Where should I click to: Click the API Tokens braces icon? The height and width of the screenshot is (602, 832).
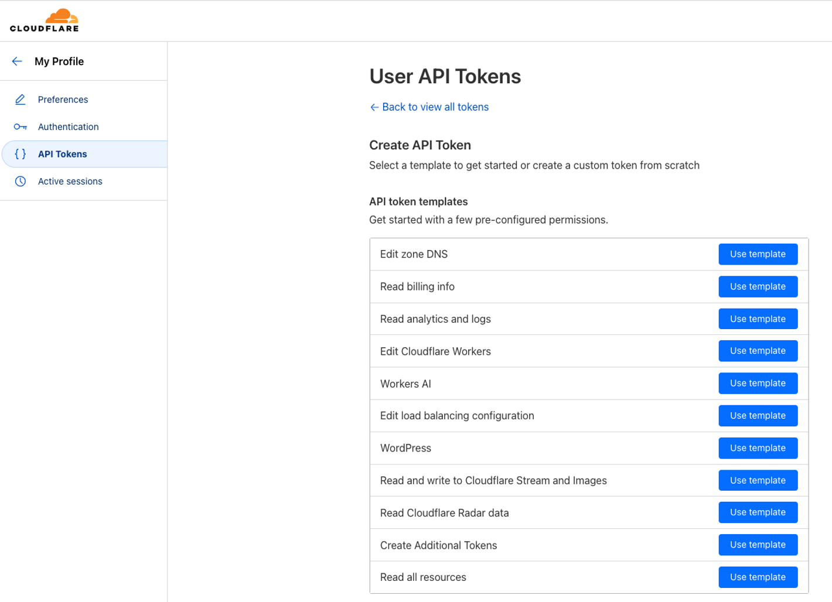[x=21, y=154]
